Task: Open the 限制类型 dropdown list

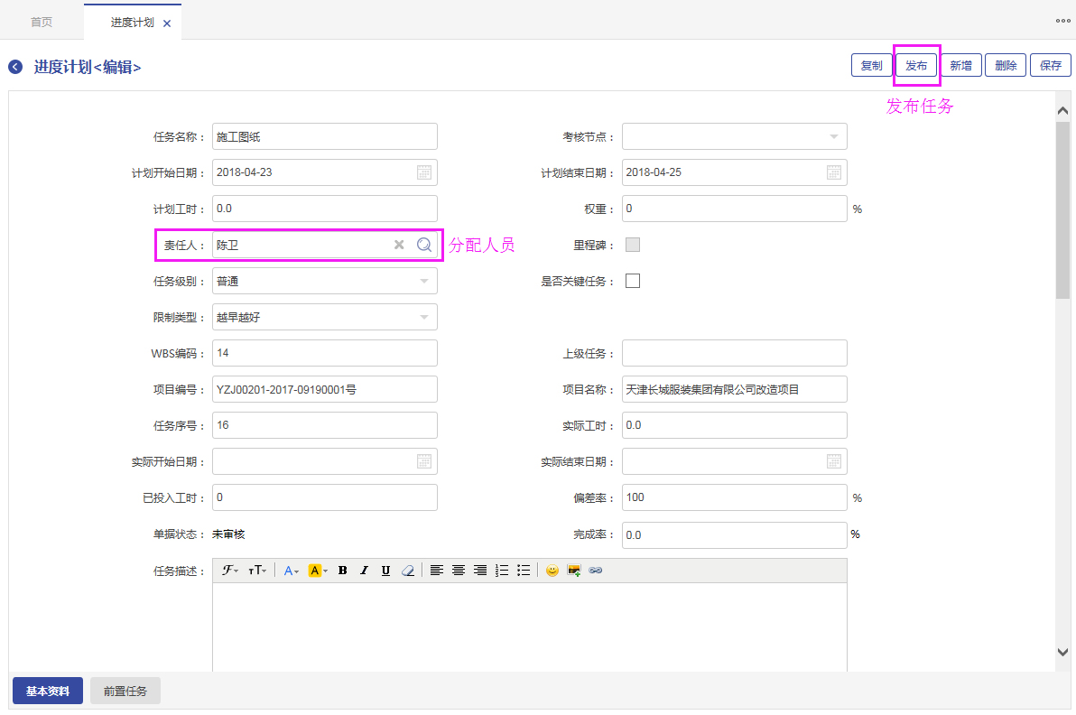Action: tap(424, 317)
